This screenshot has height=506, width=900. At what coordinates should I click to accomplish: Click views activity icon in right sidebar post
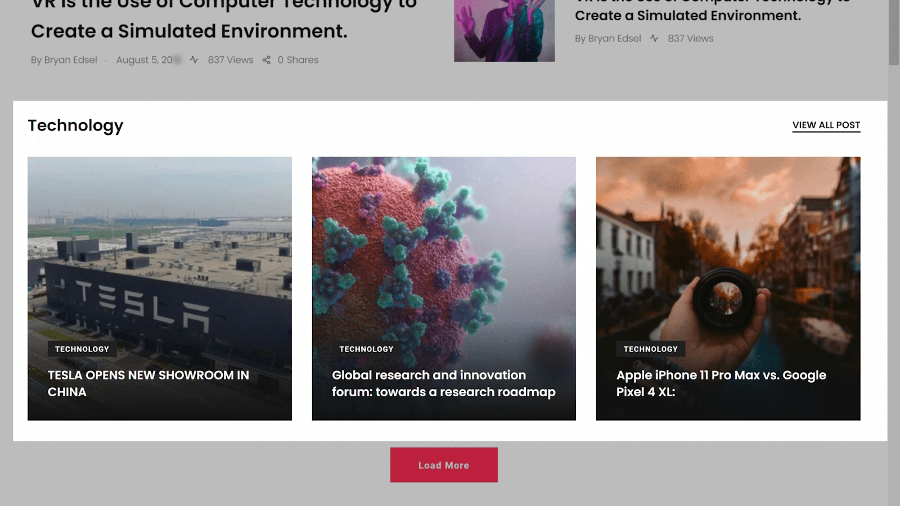coord(654,38)
